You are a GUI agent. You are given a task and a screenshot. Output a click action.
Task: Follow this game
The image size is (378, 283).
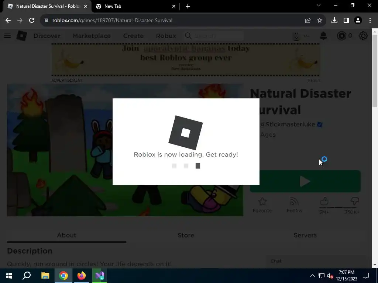pos(294,205)
